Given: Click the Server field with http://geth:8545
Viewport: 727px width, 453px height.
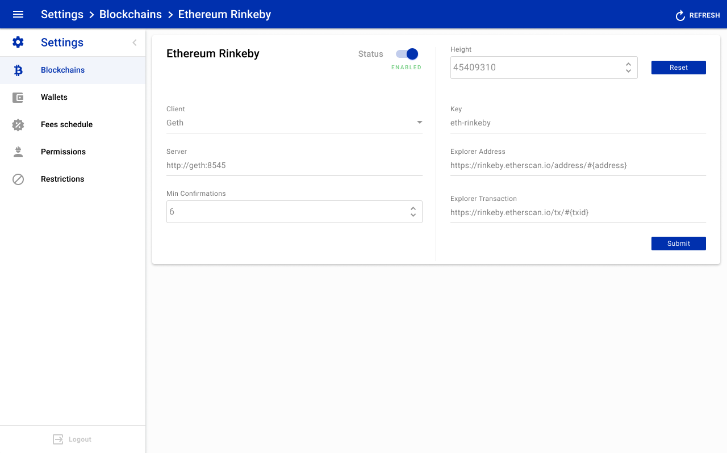Looking at the screenshot, I should click(294, 166).
